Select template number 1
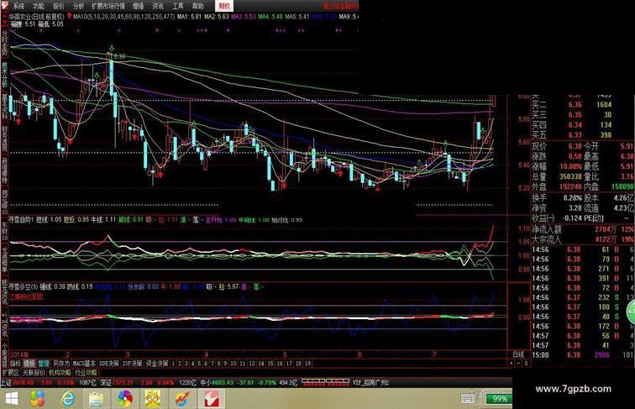This screenshot has width=635, height=409. pos(173,364)
